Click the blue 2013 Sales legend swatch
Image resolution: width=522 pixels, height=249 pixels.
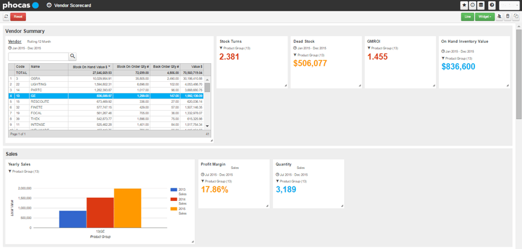click(x=174, y=189)
